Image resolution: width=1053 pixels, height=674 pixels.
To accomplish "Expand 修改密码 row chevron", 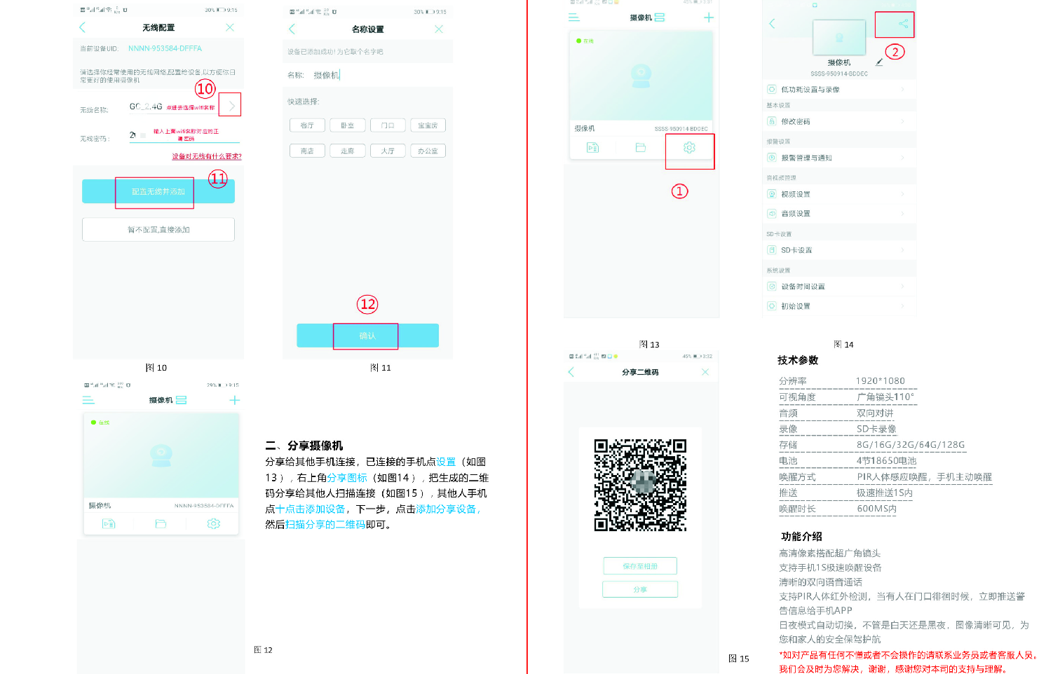I will (903, 121).
